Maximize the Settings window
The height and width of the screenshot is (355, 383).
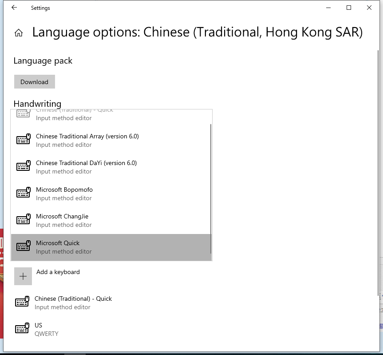[x=349, y=8]
